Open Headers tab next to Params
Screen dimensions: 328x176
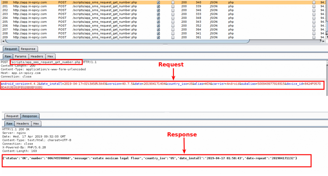pos(37,56)
